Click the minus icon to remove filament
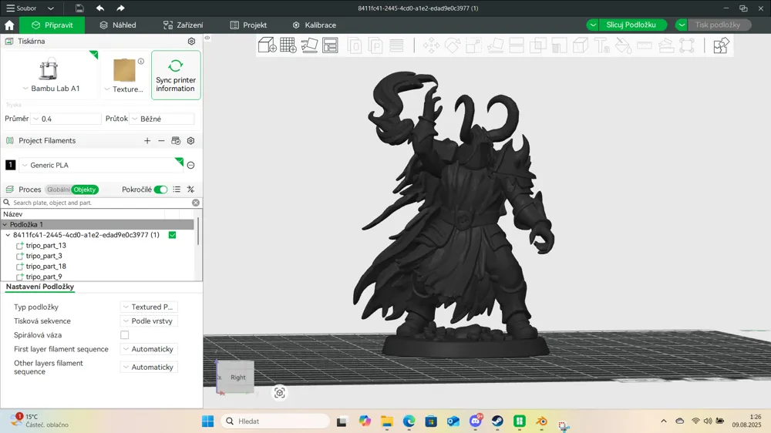 [x=161, y=140]
